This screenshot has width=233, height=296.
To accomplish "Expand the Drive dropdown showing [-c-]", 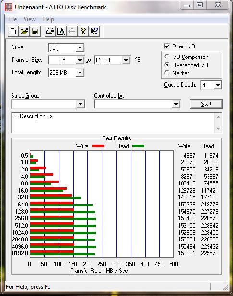I will (x=80, y=48).
